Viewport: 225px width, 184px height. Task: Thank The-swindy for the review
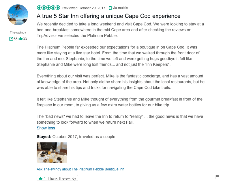57,178
